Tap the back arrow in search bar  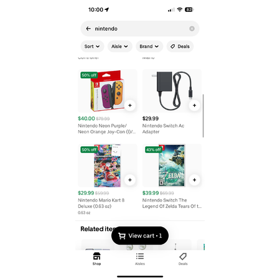click(88, 29)
